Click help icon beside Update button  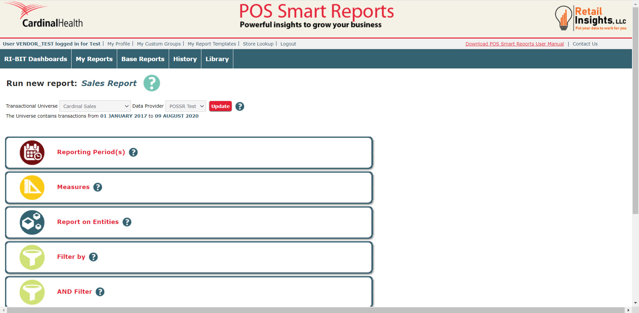[240, 106]
